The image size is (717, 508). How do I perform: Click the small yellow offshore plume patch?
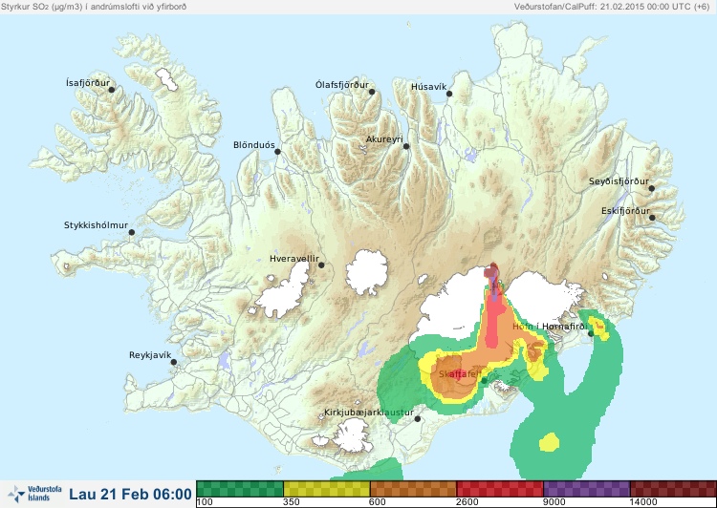[549, 442]
